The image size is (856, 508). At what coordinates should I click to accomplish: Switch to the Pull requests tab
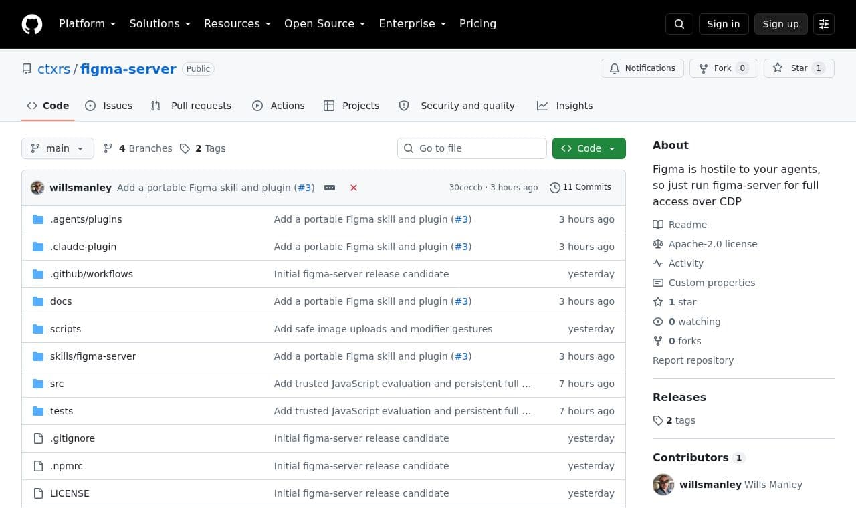coord(191,106)
